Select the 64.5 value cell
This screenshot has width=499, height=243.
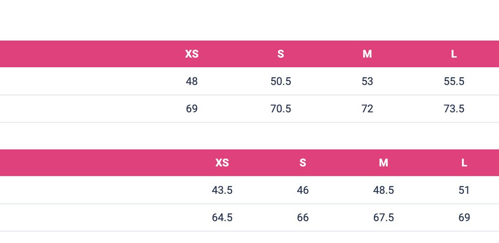click(x=222, y=218)
